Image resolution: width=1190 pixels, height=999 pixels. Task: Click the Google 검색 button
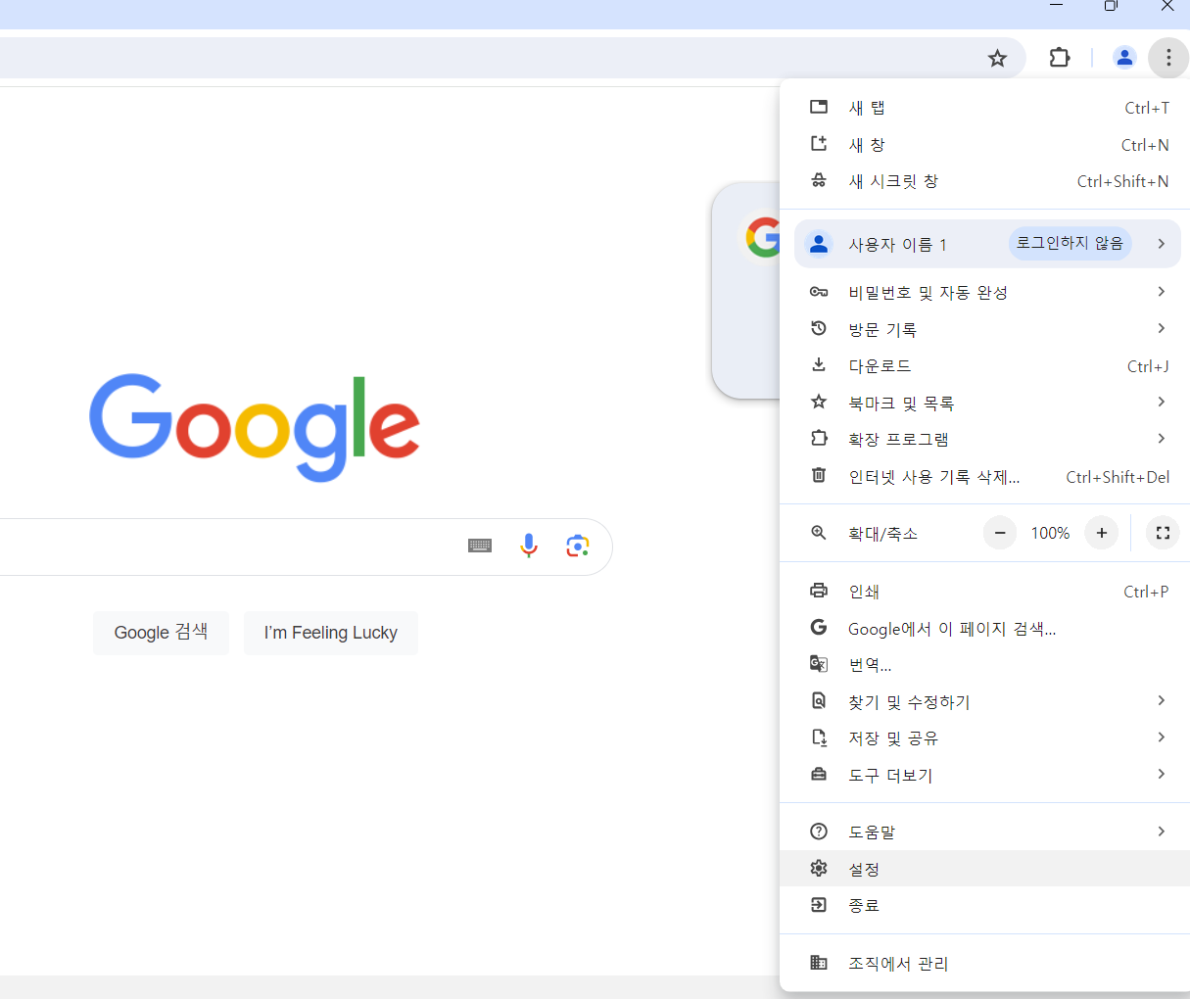161,633
